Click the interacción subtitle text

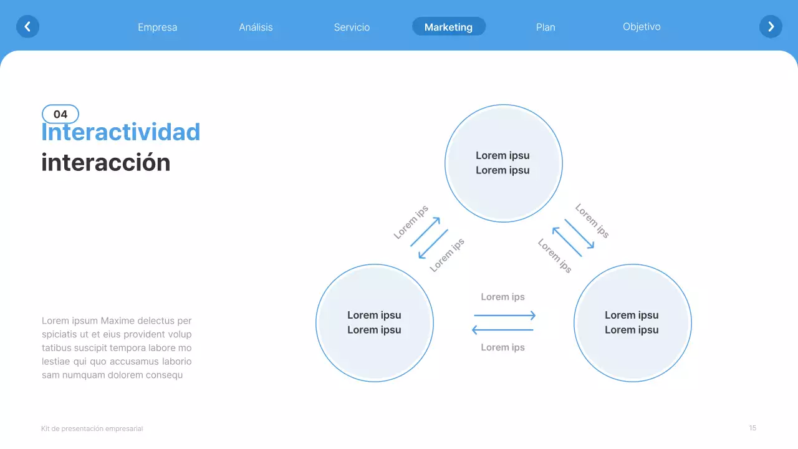pos(106,162)
